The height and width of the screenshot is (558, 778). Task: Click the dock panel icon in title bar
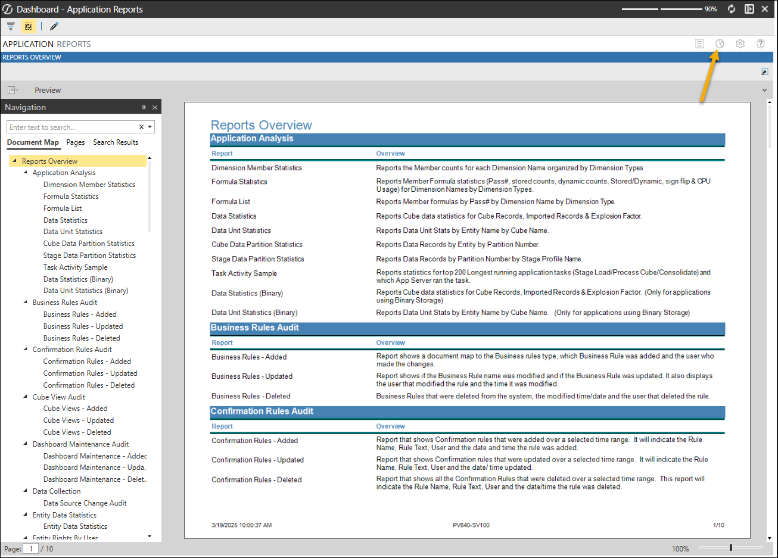click(x=749, y=9)
